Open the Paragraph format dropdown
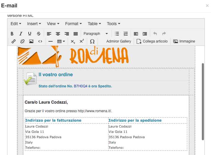211x155 pixels. [x=96, y=34]
